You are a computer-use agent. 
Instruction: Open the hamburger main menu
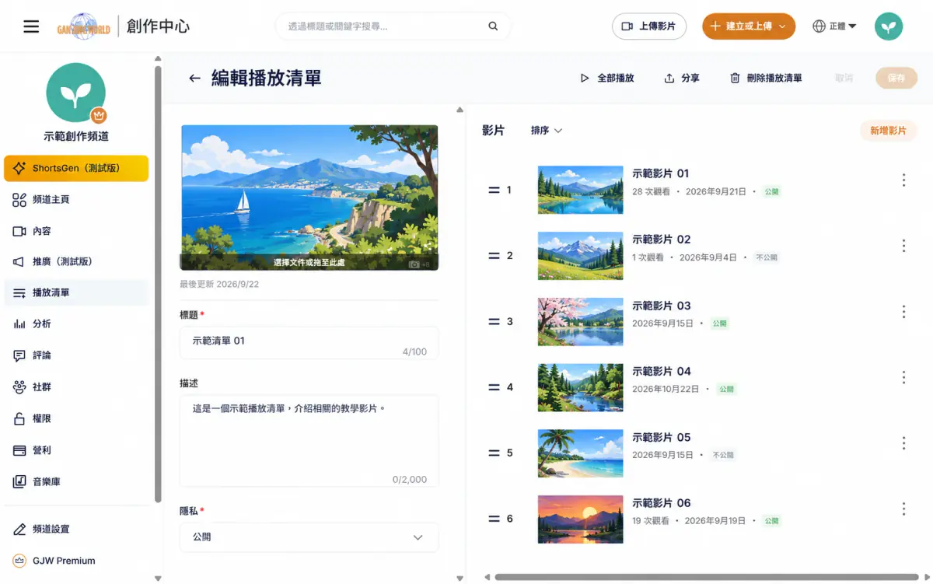[x=31, y=26]
